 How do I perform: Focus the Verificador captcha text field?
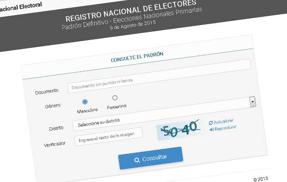pyautogui.click(x=108, y=136)
